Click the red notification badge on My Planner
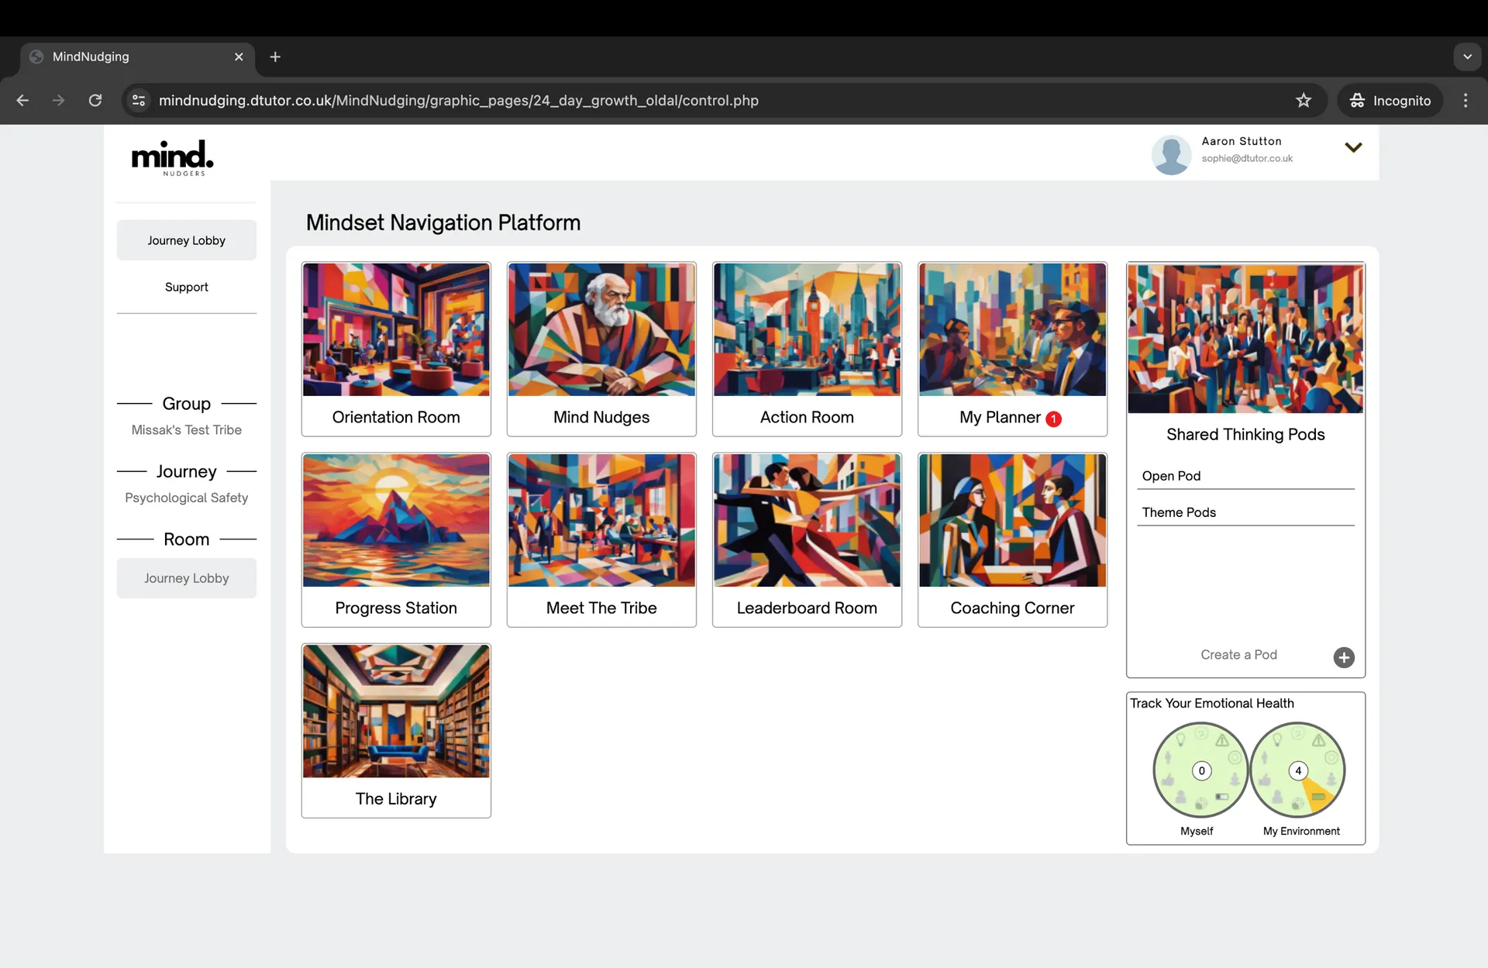 tap(1053, 419)
